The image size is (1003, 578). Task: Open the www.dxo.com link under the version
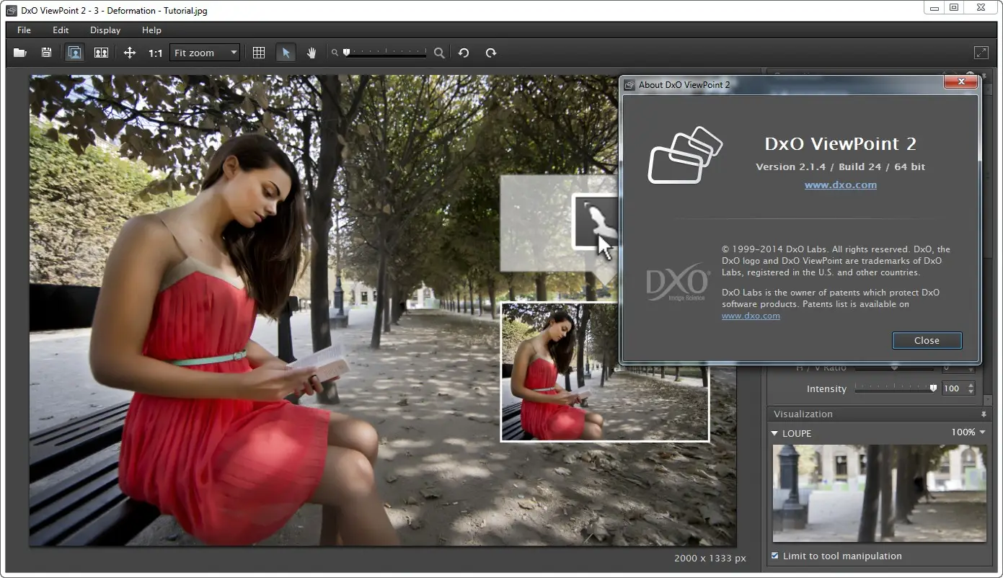pyautogui.click(x=841, y=184)
